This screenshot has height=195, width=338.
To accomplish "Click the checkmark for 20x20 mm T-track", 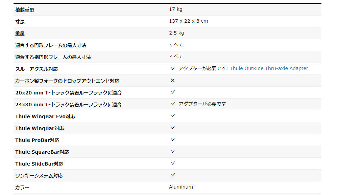I will (173, 92).
